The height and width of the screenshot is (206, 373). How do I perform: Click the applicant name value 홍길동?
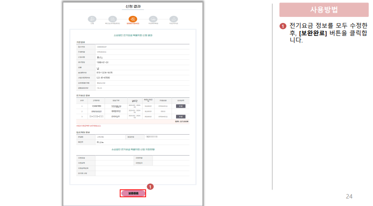(100, 57)
